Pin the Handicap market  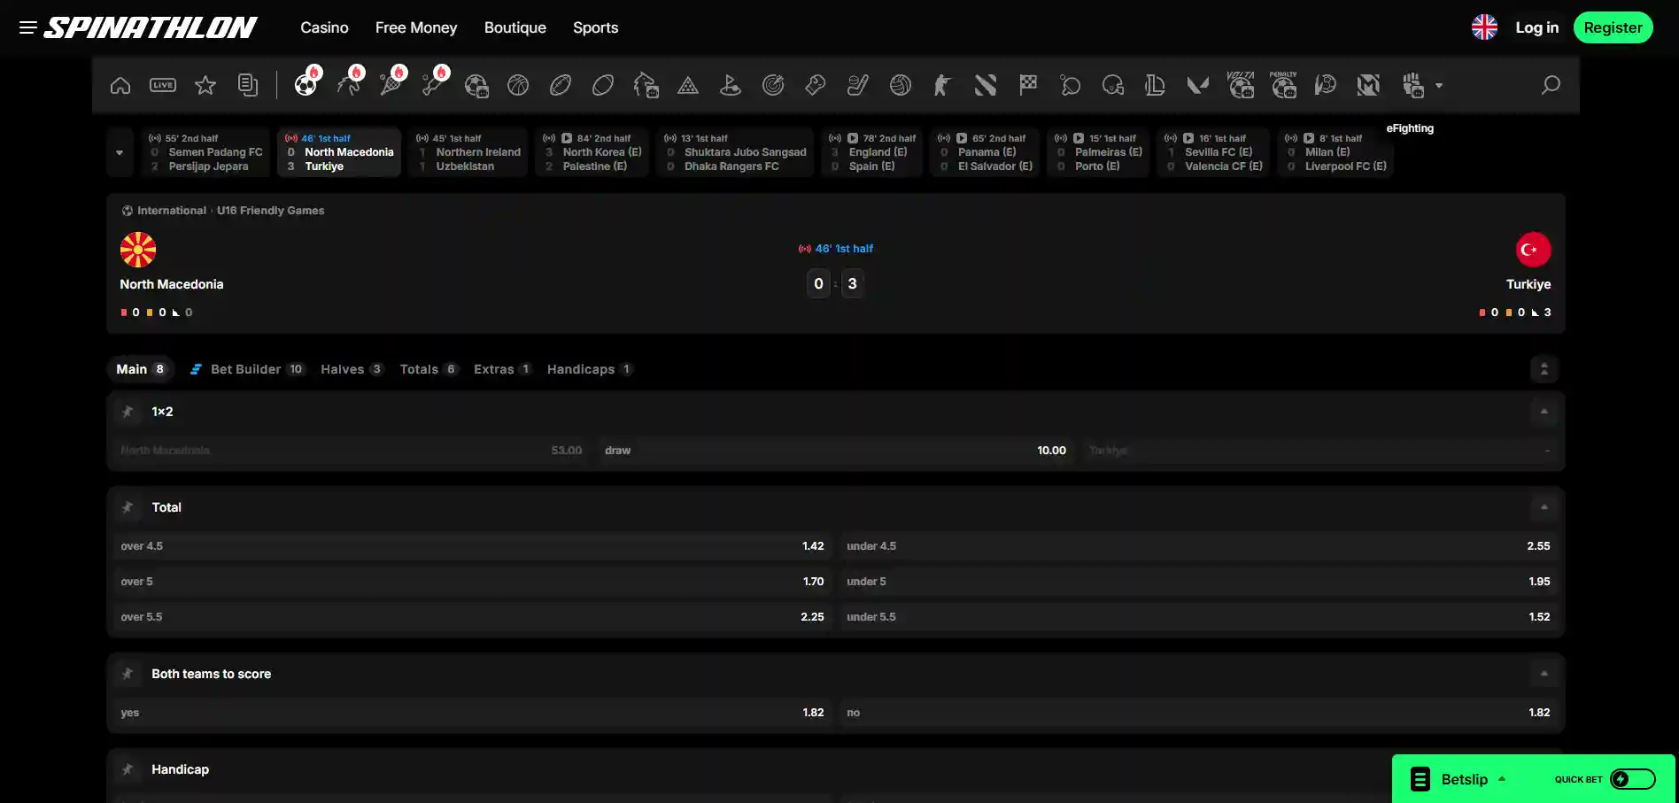128,769
